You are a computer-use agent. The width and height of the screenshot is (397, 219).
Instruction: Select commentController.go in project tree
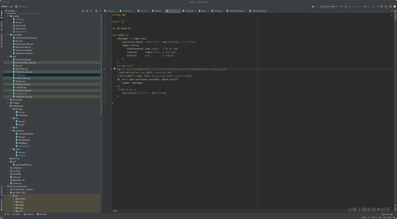pyautogui.click(x=26, y=38)
